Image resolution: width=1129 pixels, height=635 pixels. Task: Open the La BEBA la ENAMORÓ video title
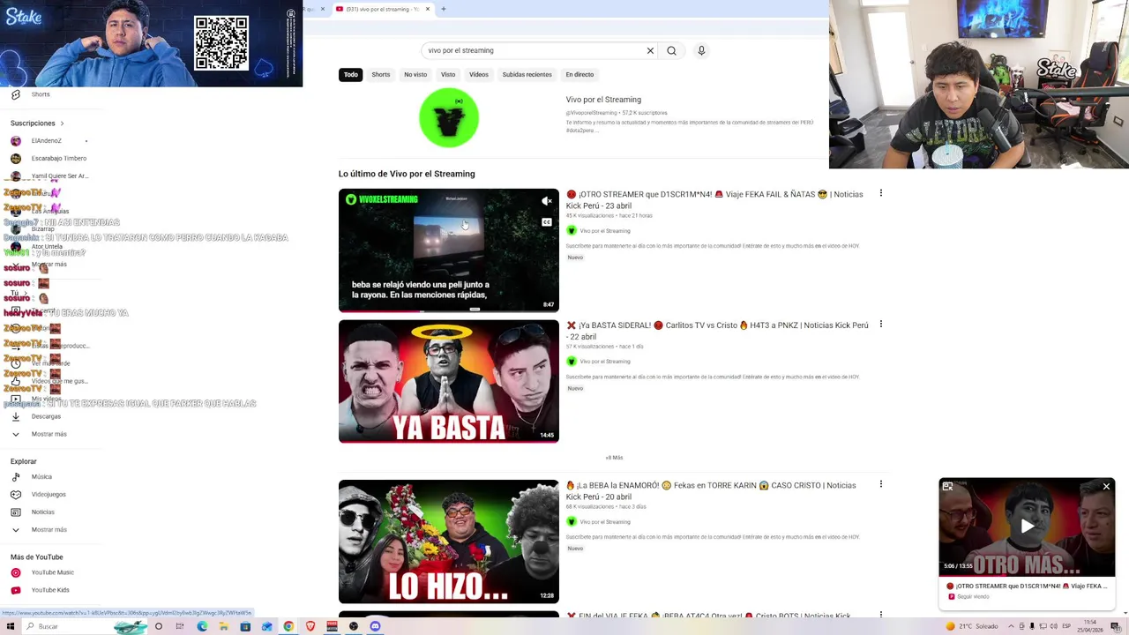coord(711,491)
